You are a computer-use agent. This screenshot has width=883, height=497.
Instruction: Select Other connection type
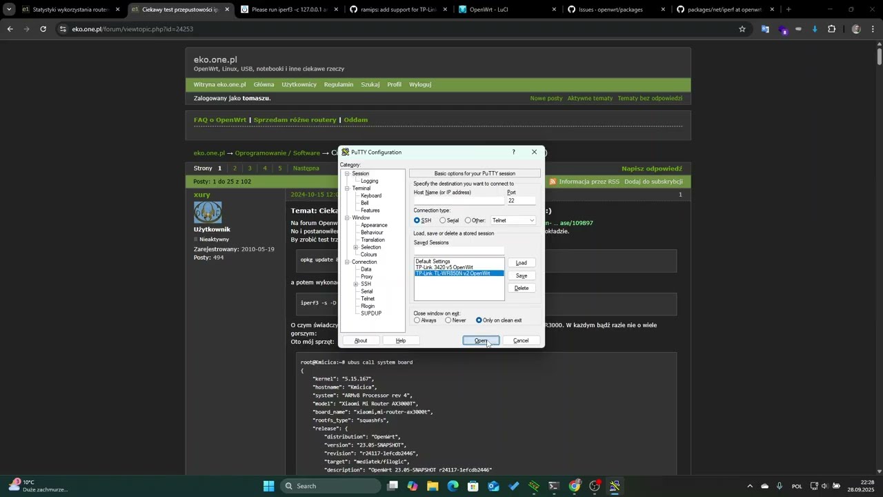(468, 220)
